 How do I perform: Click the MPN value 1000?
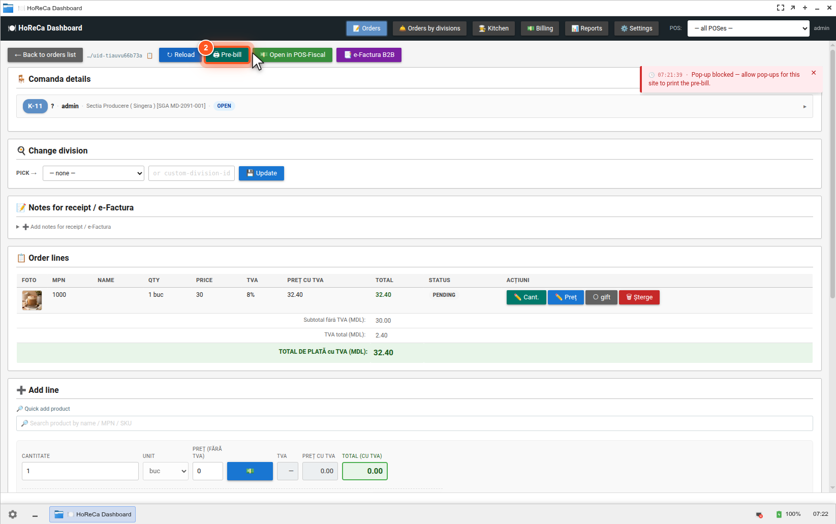point(59,295)
